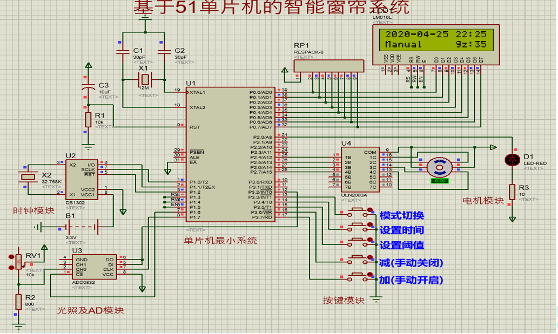558x334 pixels.
Task: Select capacitor C2 symbol
Action: (x=164, y=52)
